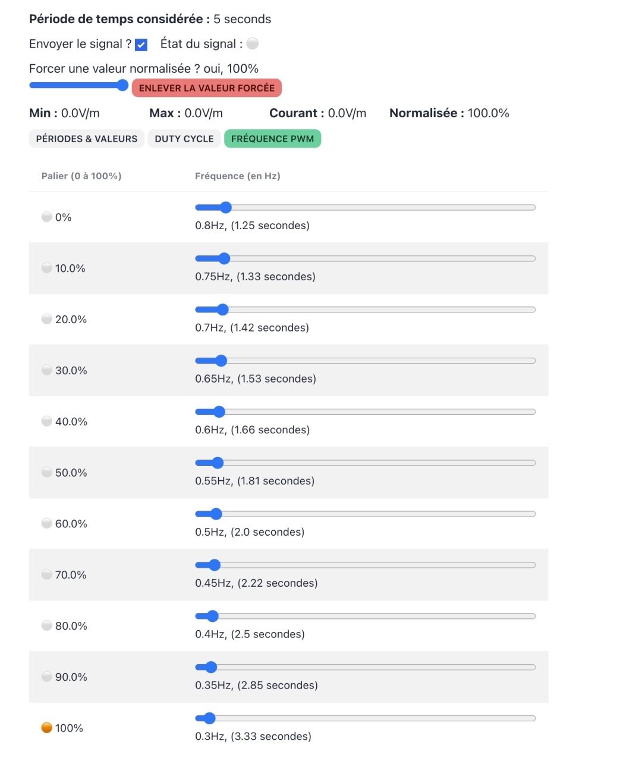Click the 0.8Hz frequency slider track
Screen dimensions: 617x757
pos(366,207)
